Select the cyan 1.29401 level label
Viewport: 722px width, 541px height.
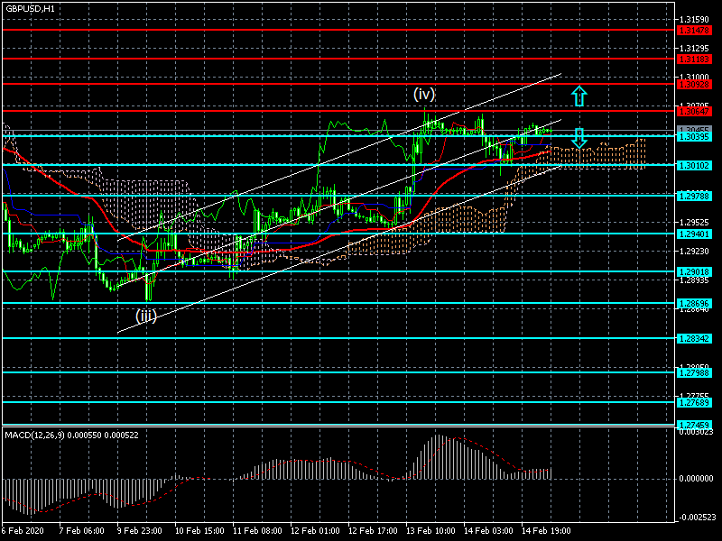pyautogui.click(x=694, y=234)
